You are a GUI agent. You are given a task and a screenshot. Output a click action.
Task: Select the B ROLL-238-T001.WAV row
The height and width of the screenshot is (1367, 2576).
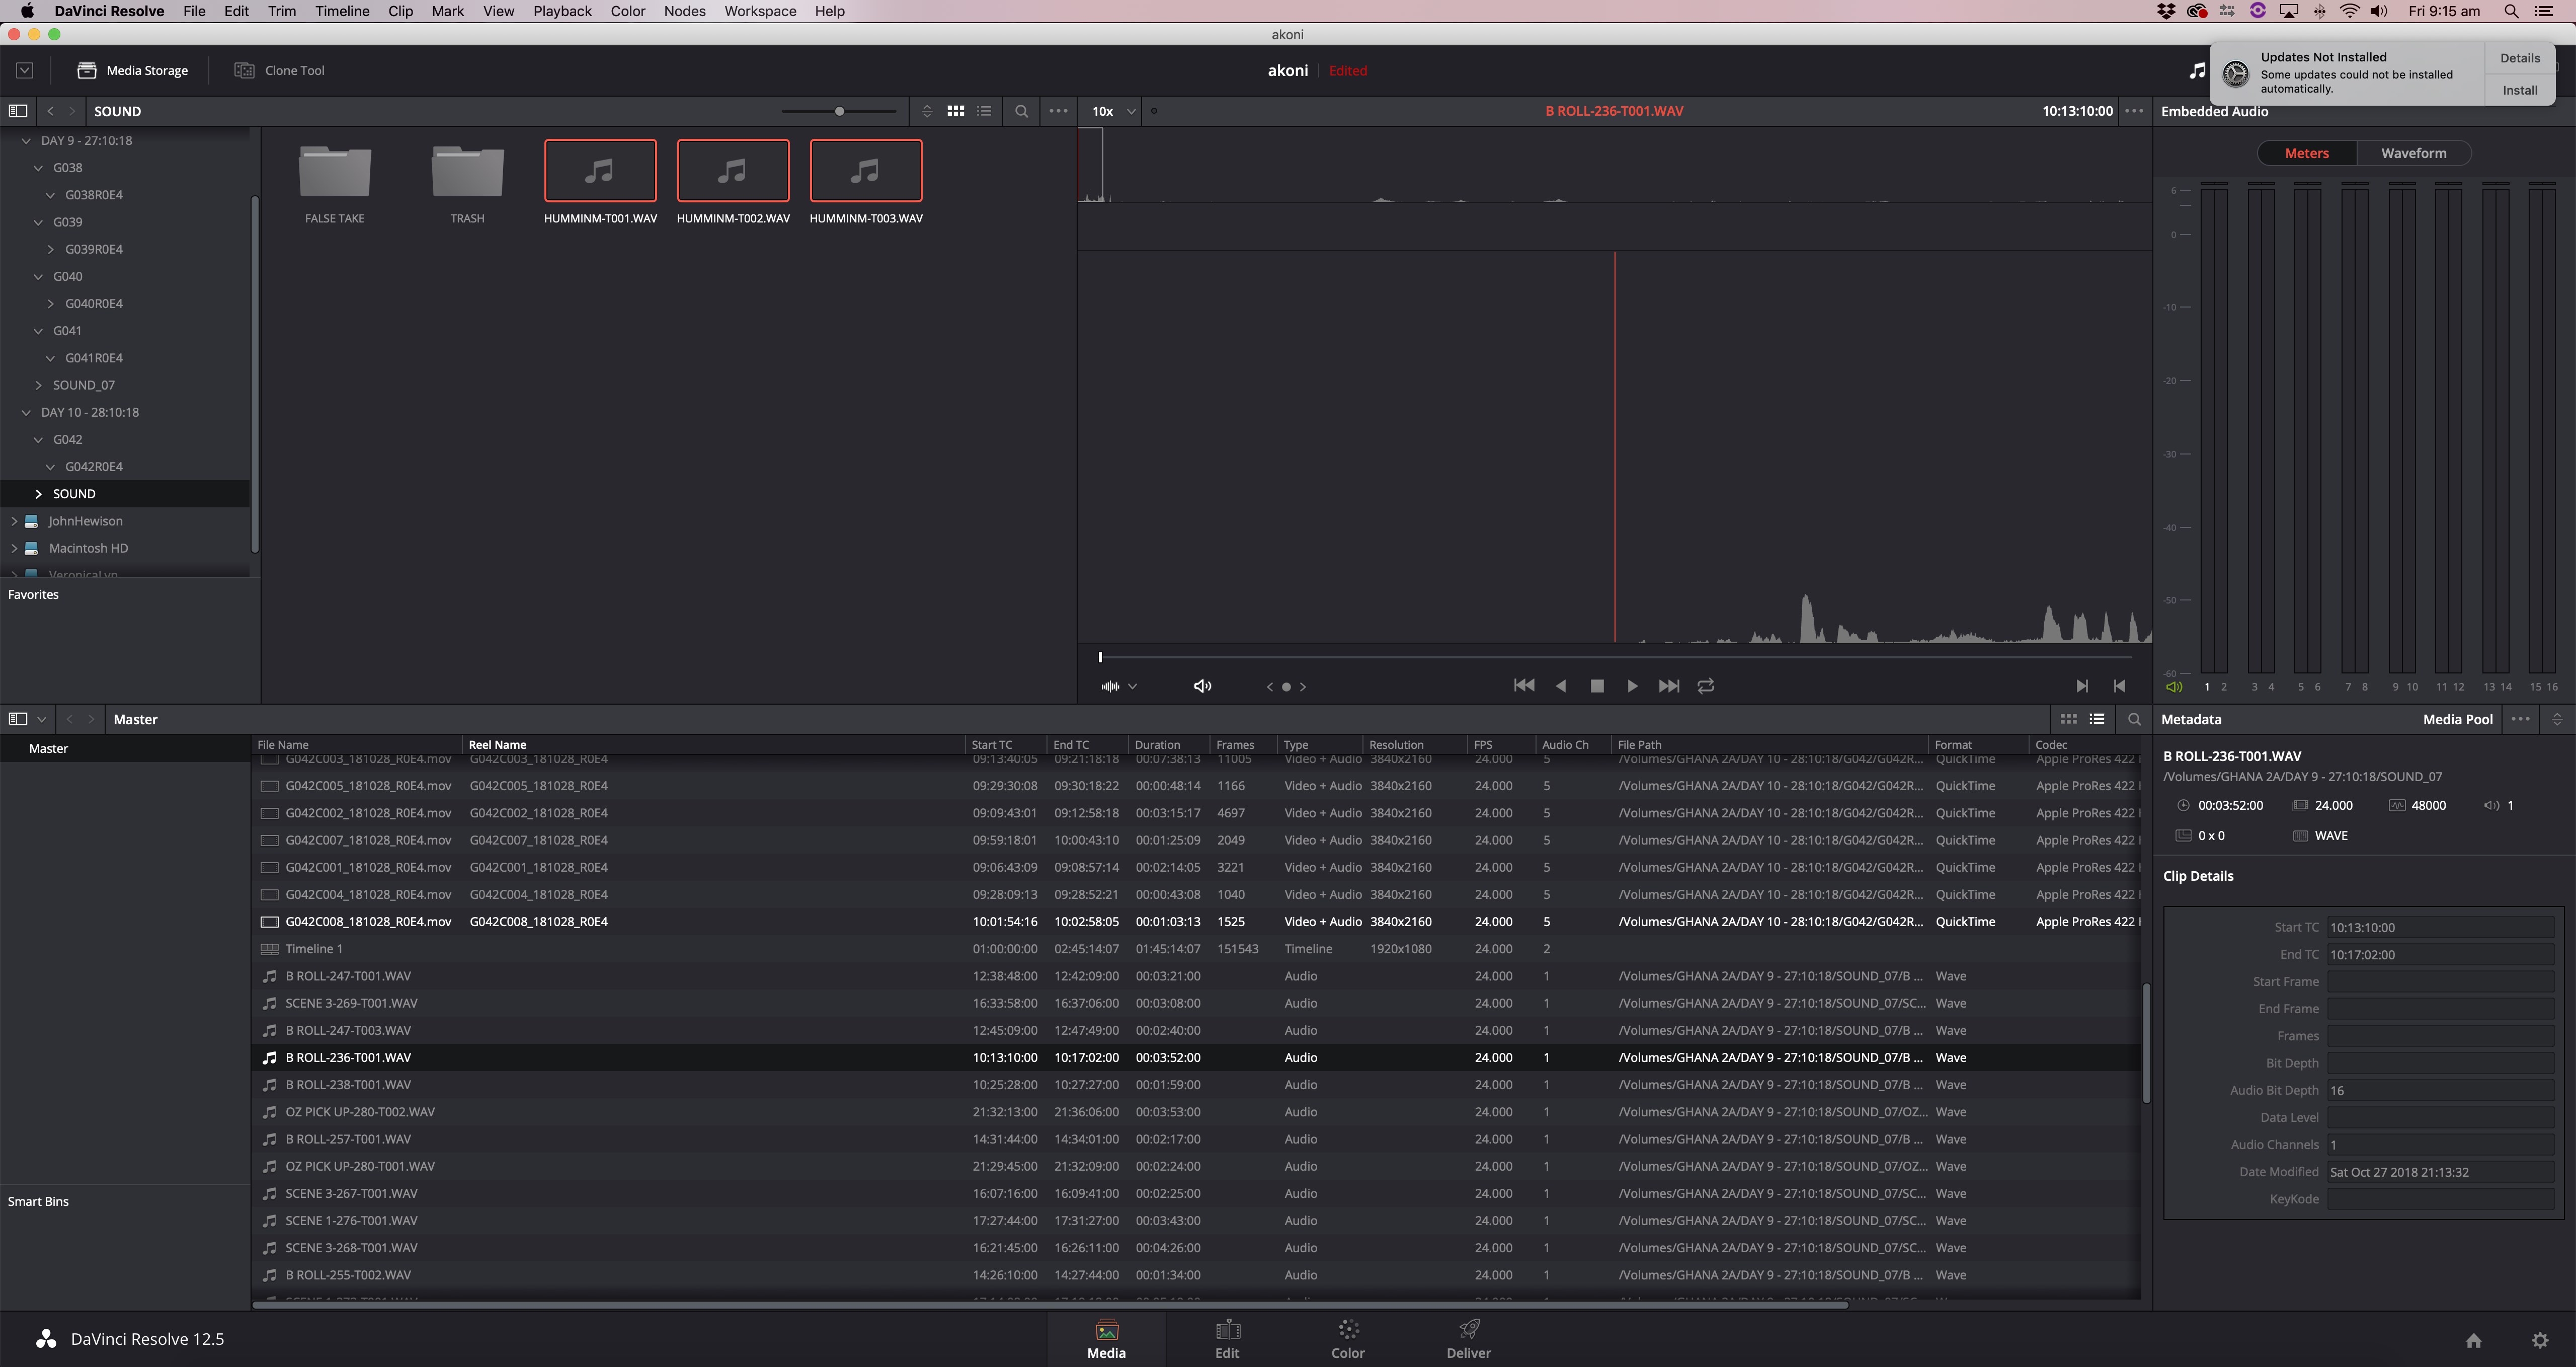pos(1196,1085)
